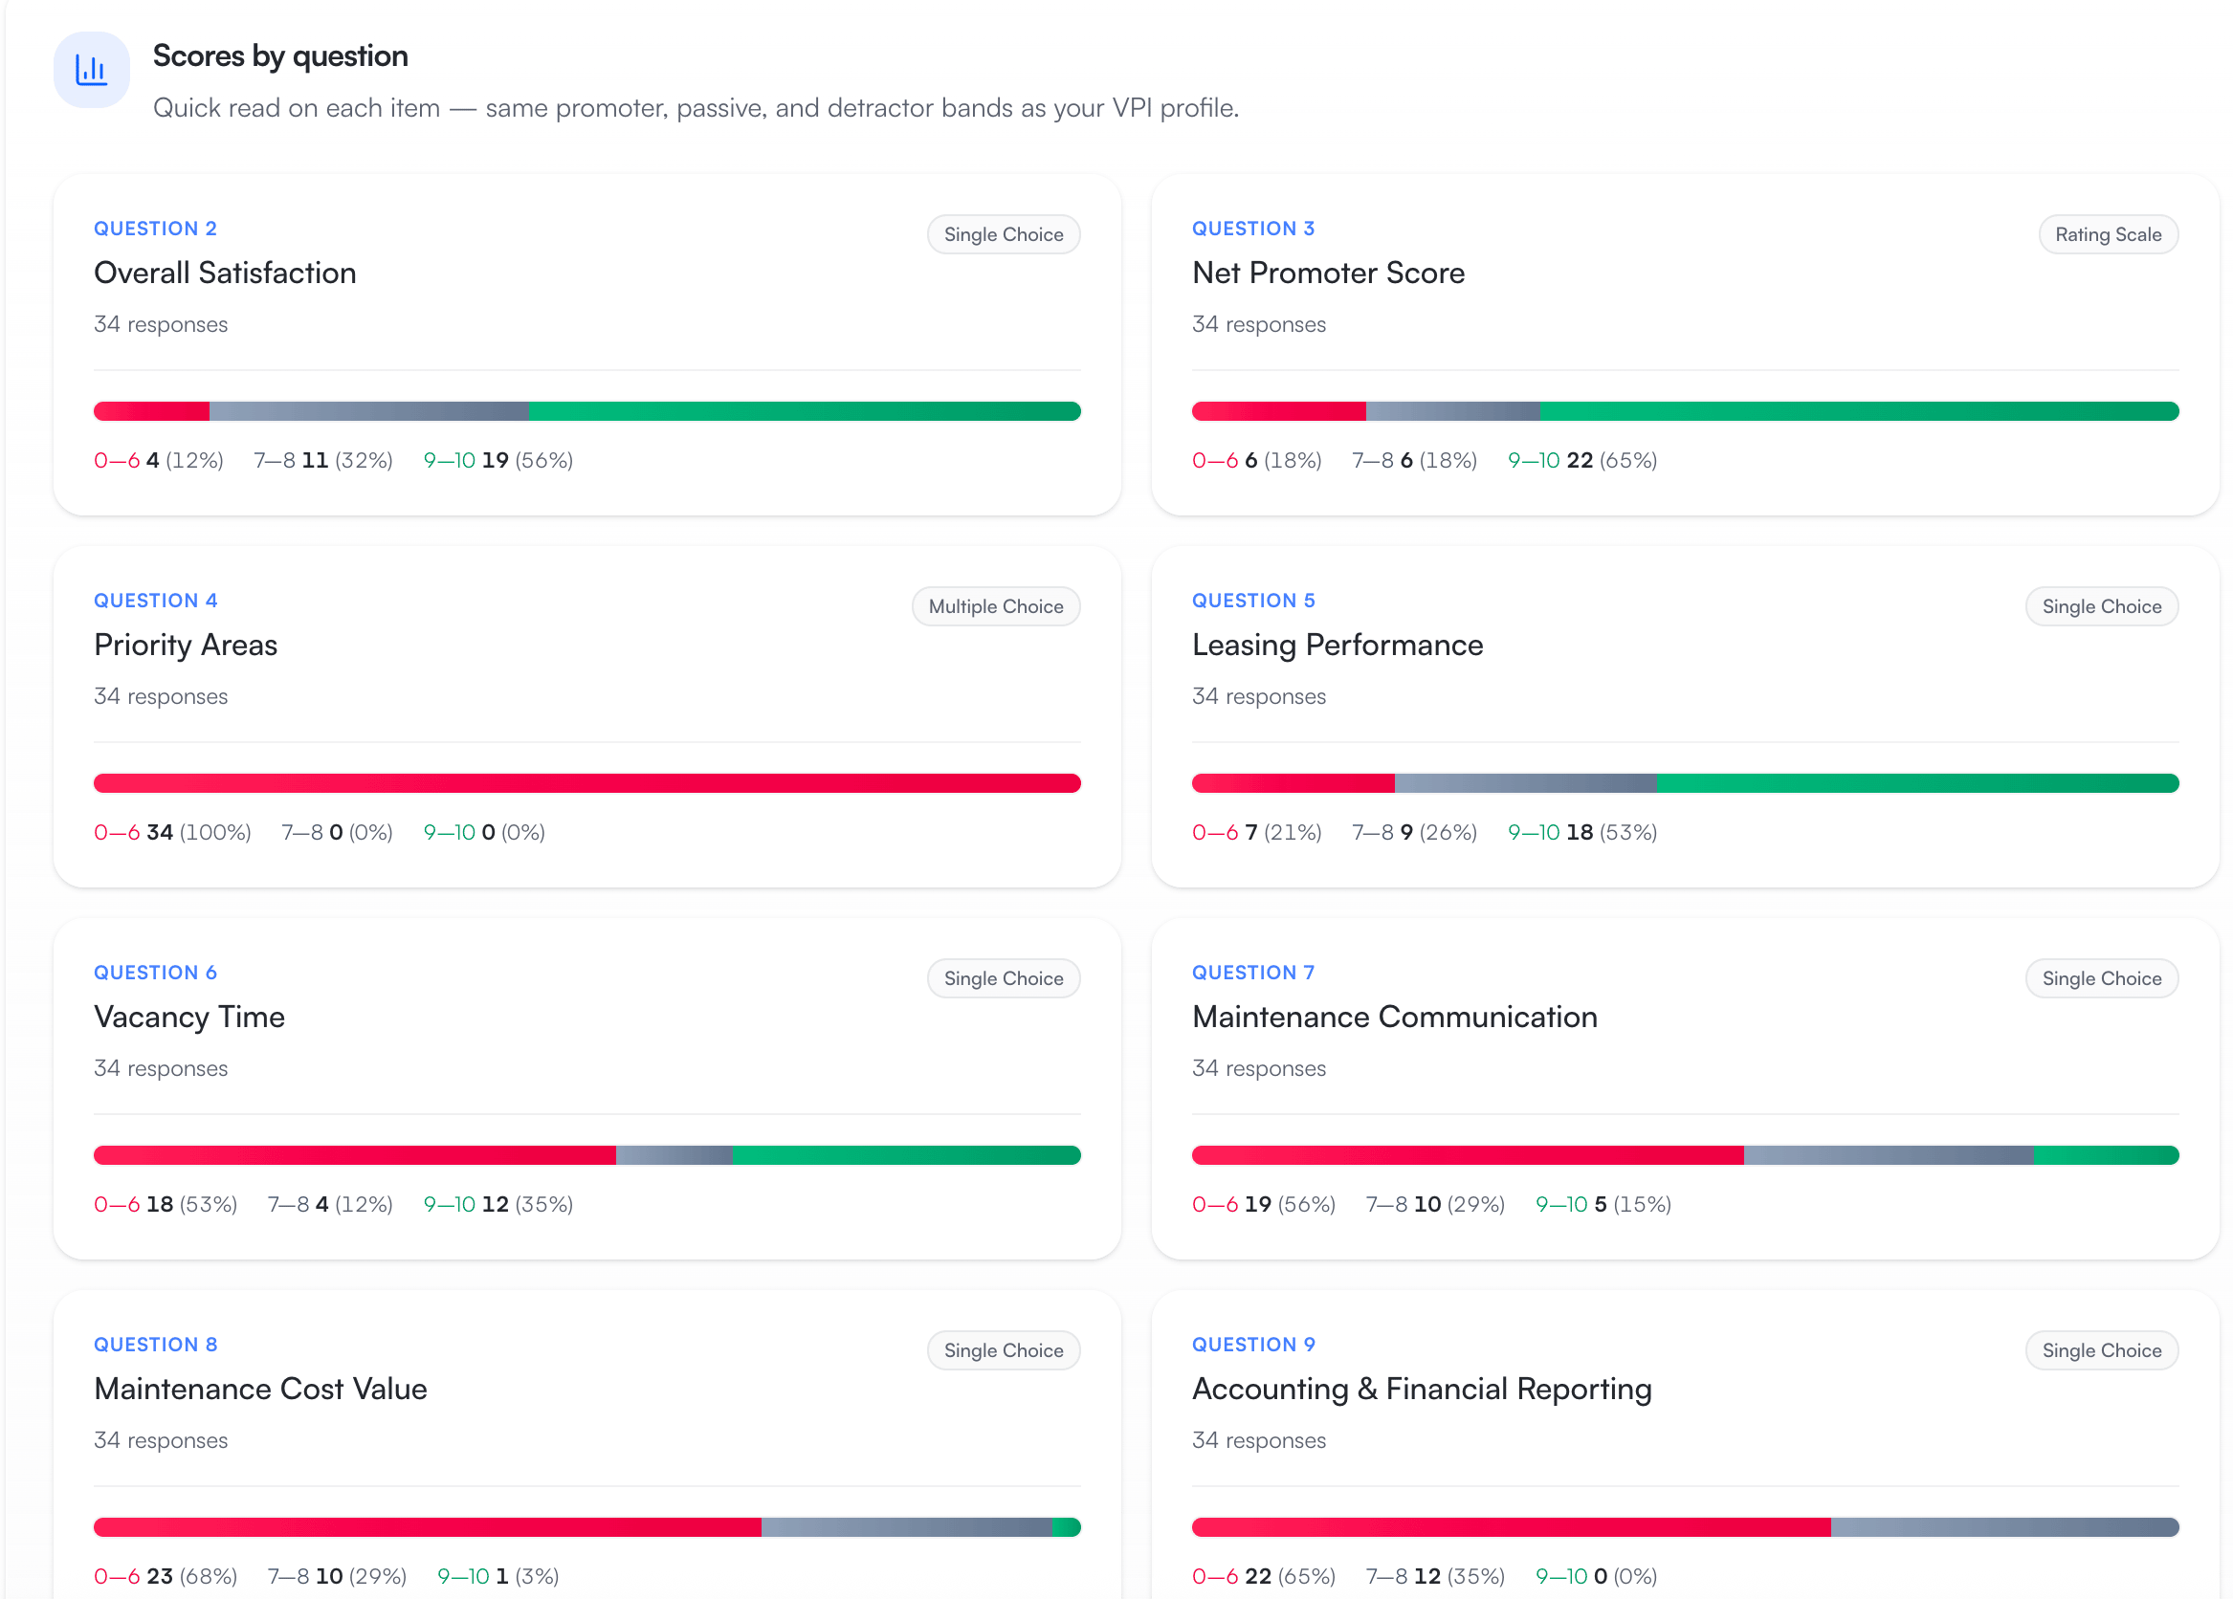This screenshot has height=1599, width=2233.
Task: Click the Maintenance Cost Value title
Action: tap(260, 1389)
